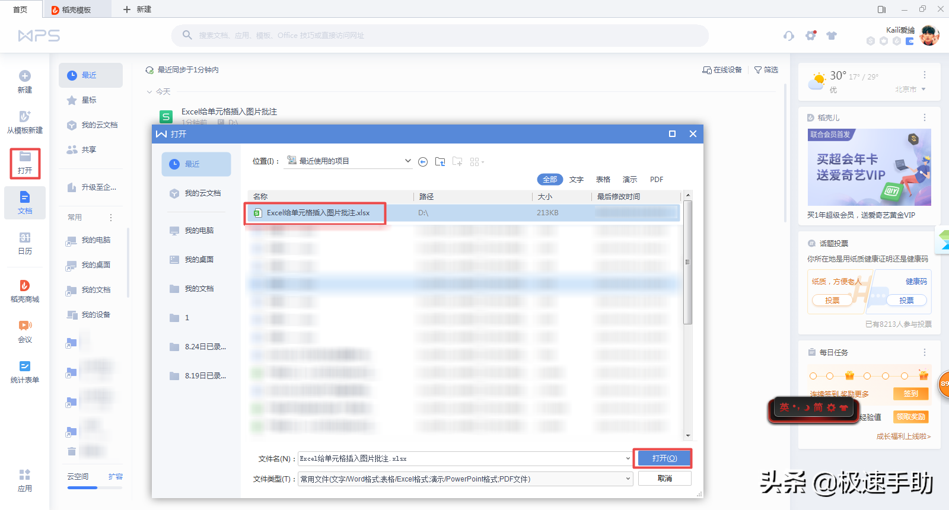Click the 取消 button in dialog
Screen dimensions: 949x510
[665, 479]
